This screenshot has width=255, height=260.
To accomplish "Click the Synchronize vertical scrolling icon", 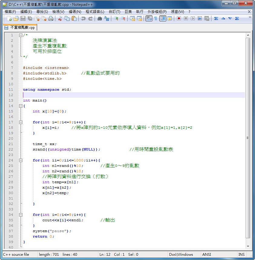I will point(132,18).
